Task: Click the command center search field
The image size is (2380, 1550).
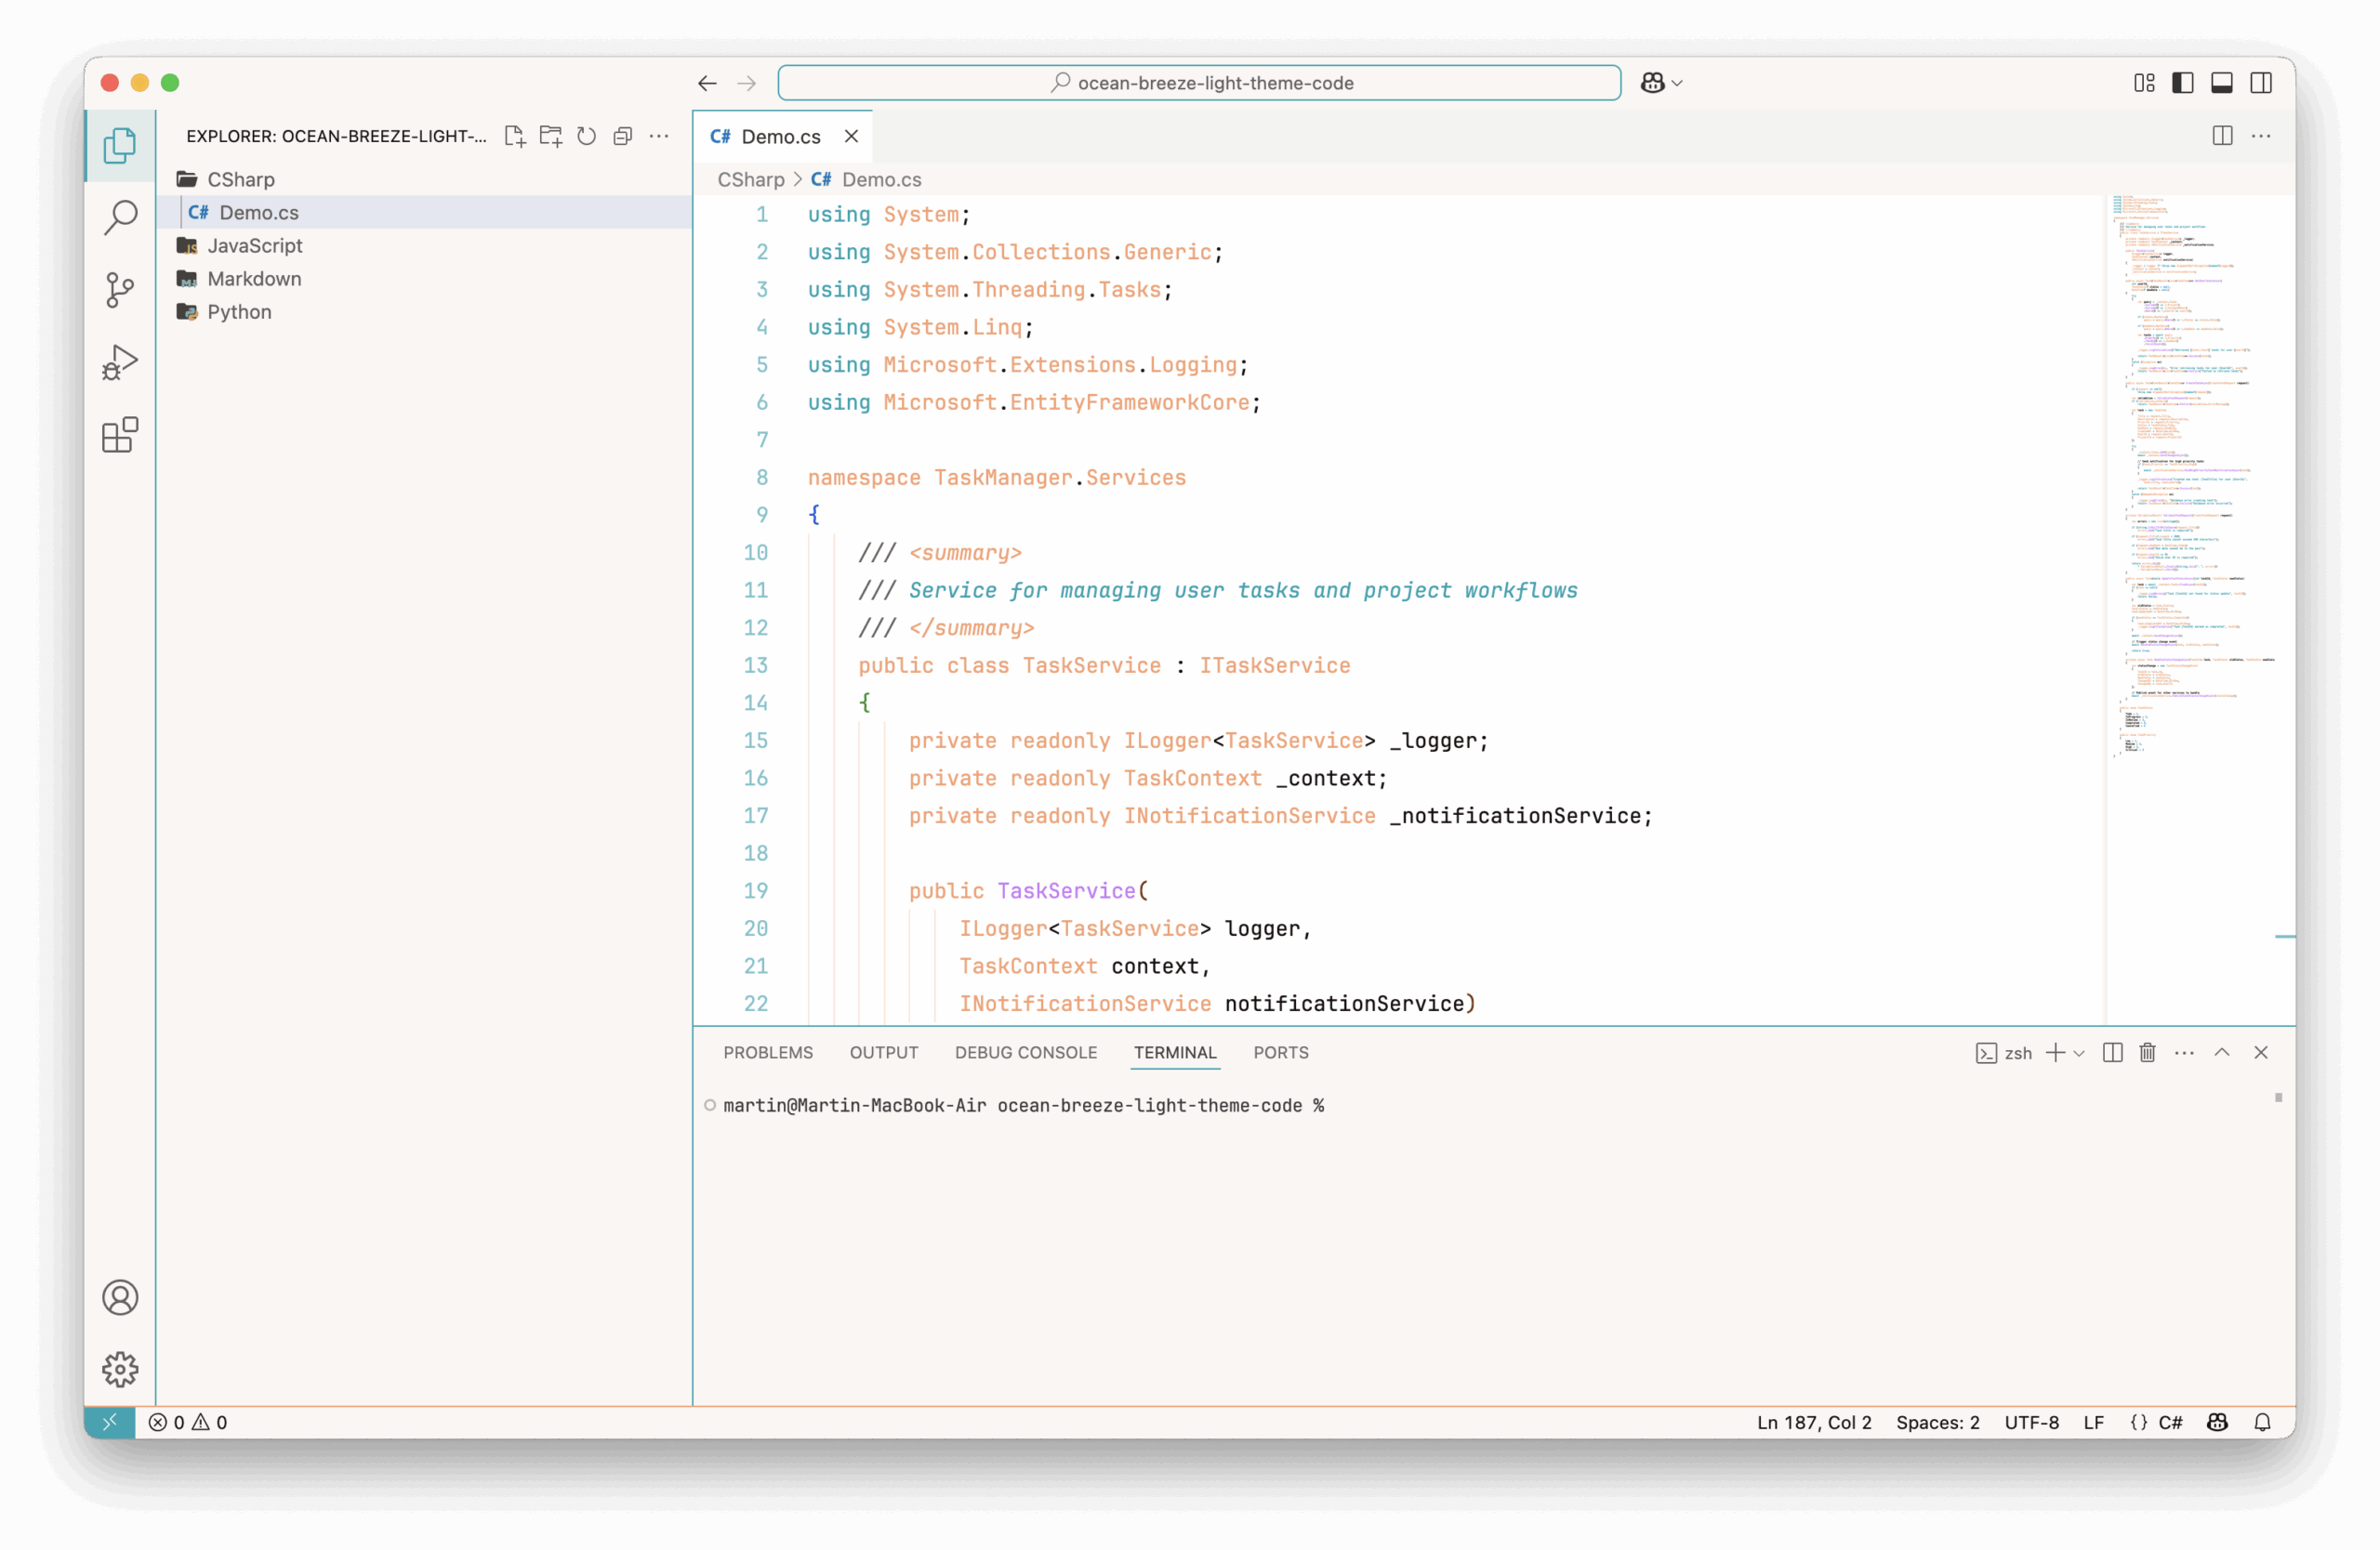Action: (x=1199, y=83)
